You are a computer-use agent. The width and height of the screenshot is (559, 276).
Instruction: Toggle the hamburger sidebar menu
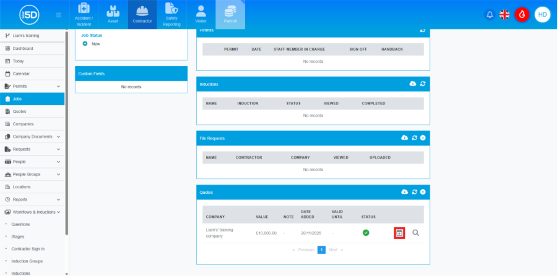(x=59, y=15)
